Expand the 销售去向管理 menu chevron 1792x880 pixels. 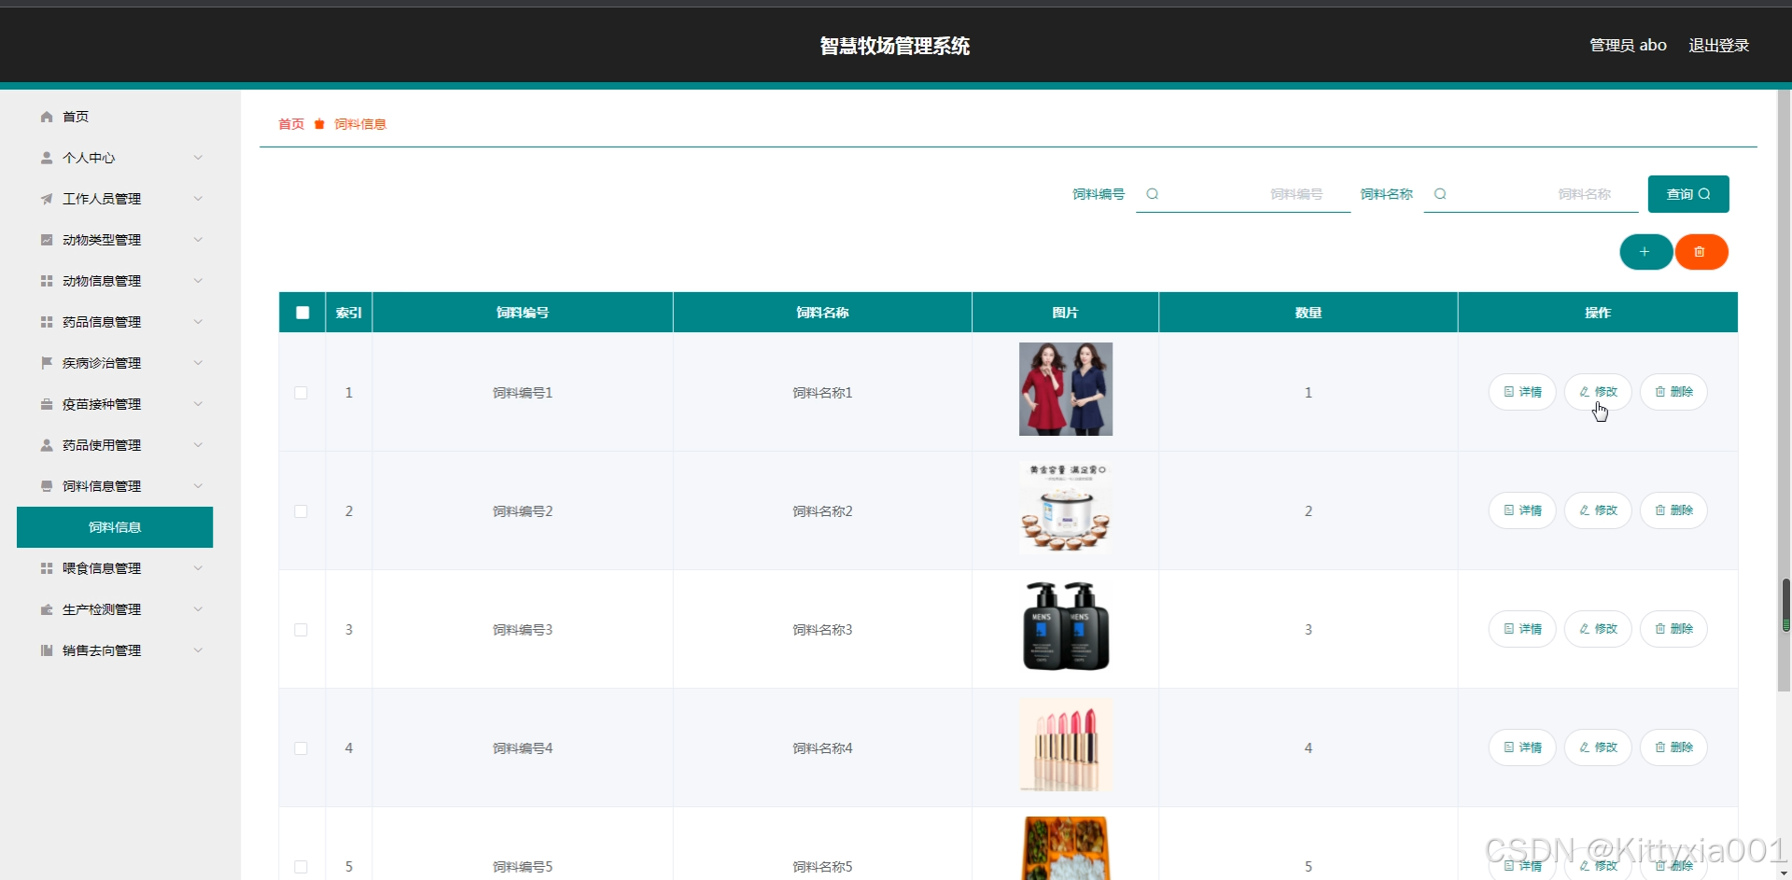click(x=198, y=650)
